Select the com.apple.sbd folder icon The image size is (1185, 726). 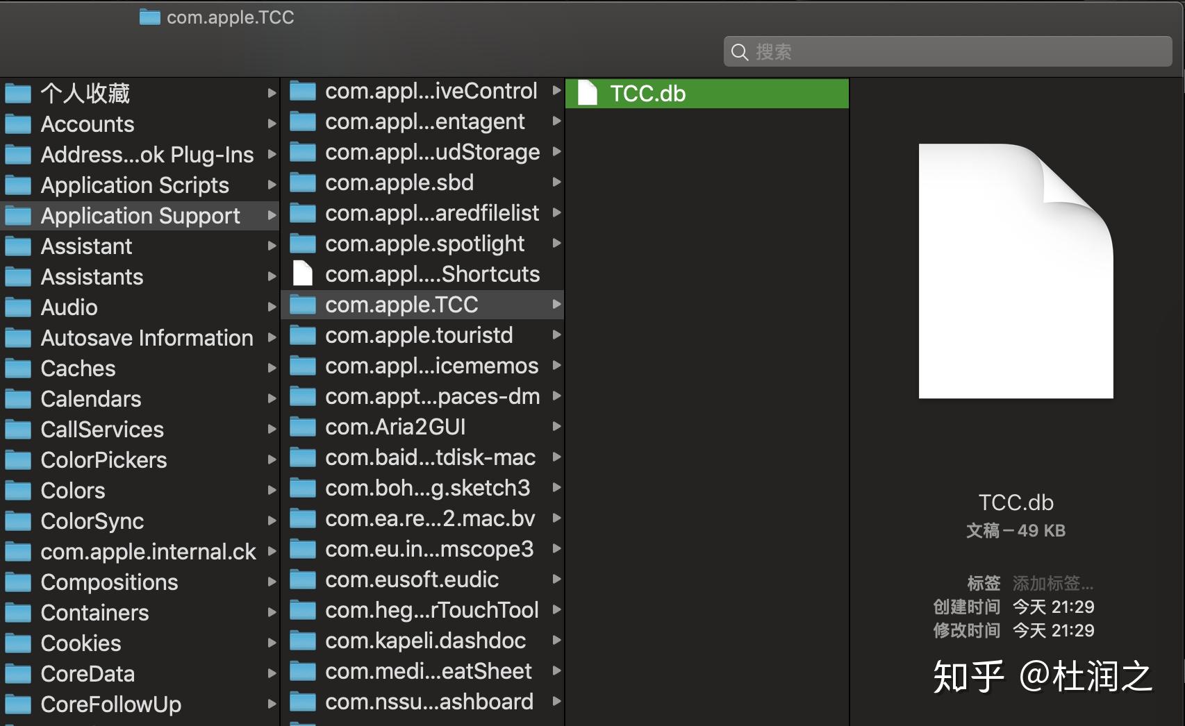[x=303, y=182]
